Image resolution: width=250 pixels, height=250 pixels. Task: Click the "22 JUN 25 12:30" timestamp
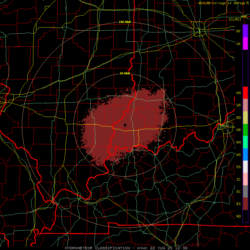[x=169, y=248]
